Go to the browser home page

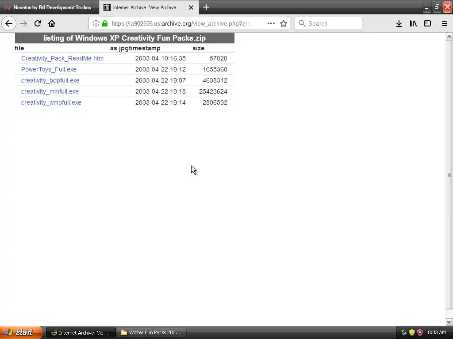(52, 23)
